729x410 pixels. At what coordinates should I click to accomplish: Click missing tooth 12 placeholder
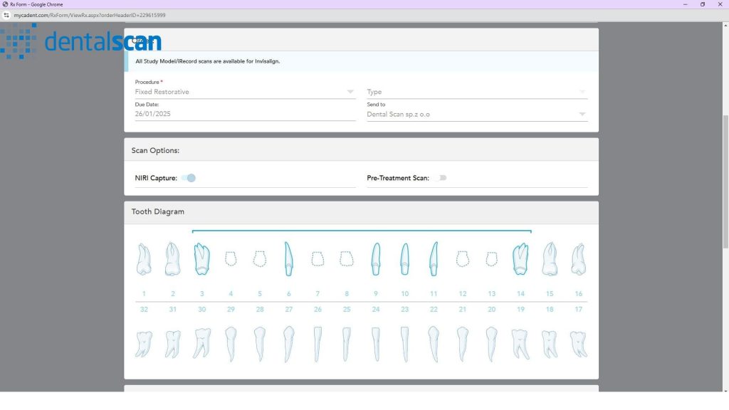463,259
